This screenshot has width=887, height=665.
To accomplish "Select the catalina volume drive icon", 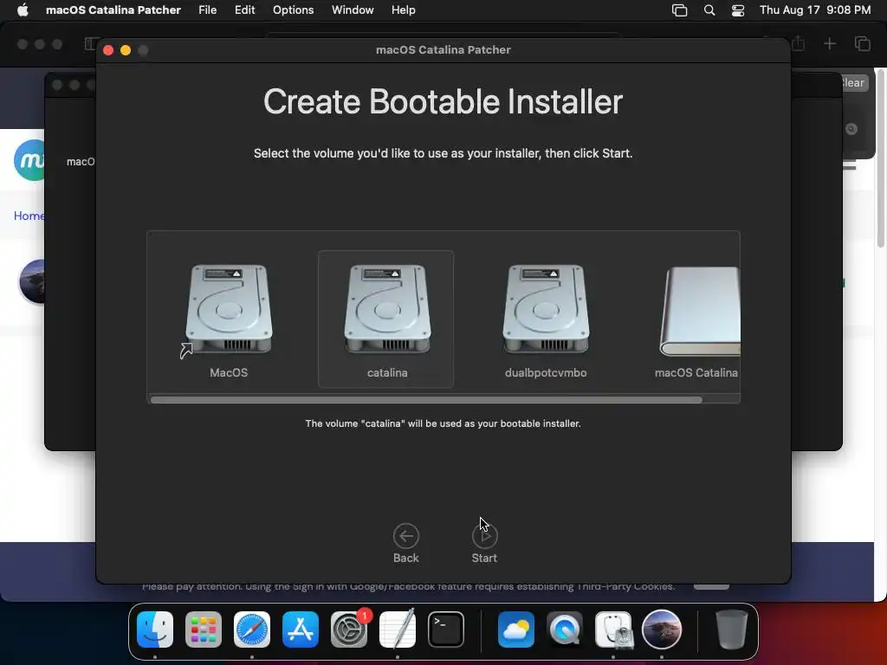I will (x=387, y=309).
